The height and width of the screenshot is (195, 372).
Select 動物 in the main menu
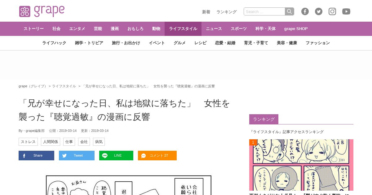156,29
